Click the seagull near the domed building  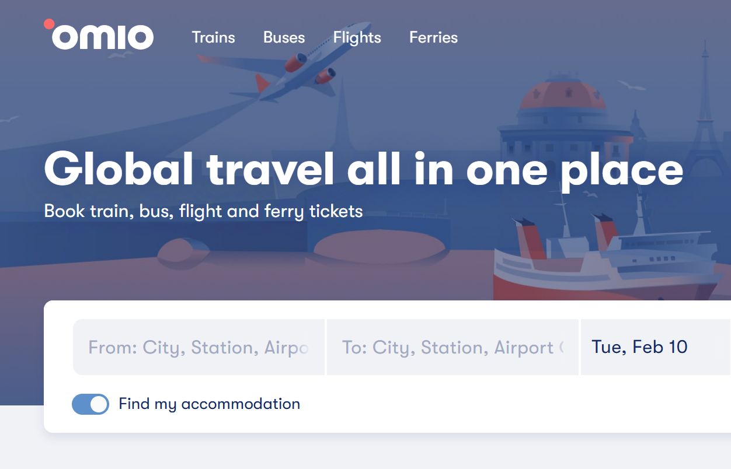click(x=631, y=86)
